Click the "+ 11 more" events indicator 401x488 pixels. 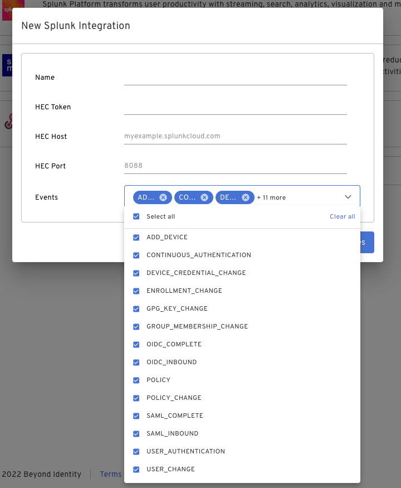(271, 197)
